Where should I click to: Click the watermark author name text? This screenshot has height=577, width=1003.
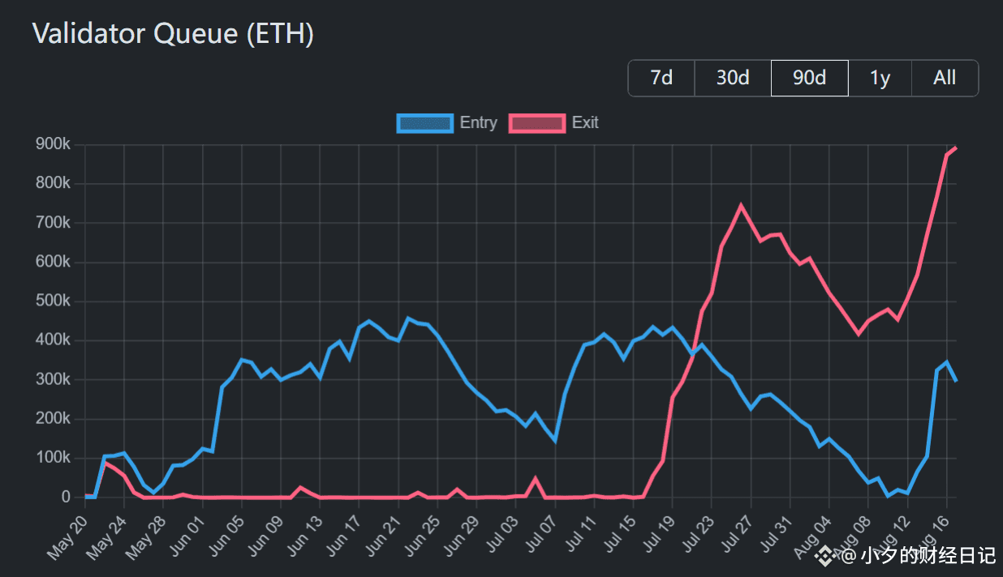tap(928, 555)
